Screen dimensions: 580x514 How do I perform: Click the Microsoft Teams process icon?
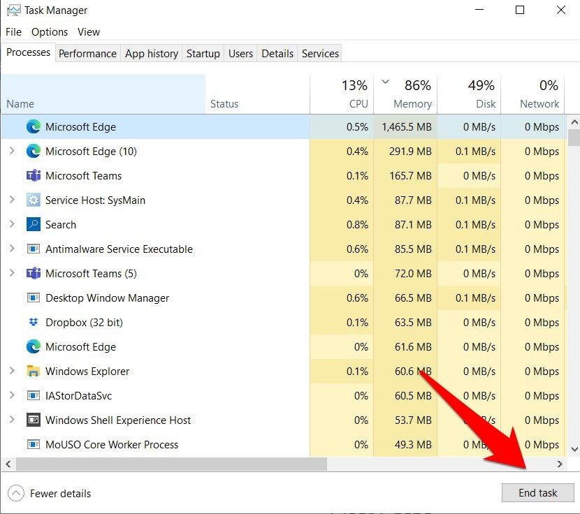pyautogui.click(x=33, y=176)
